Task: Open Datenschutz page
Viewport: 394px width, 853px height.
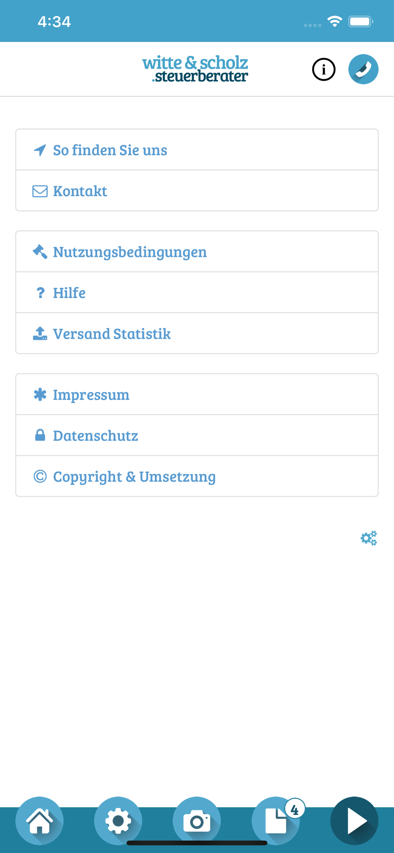Action: pos(197,435)
